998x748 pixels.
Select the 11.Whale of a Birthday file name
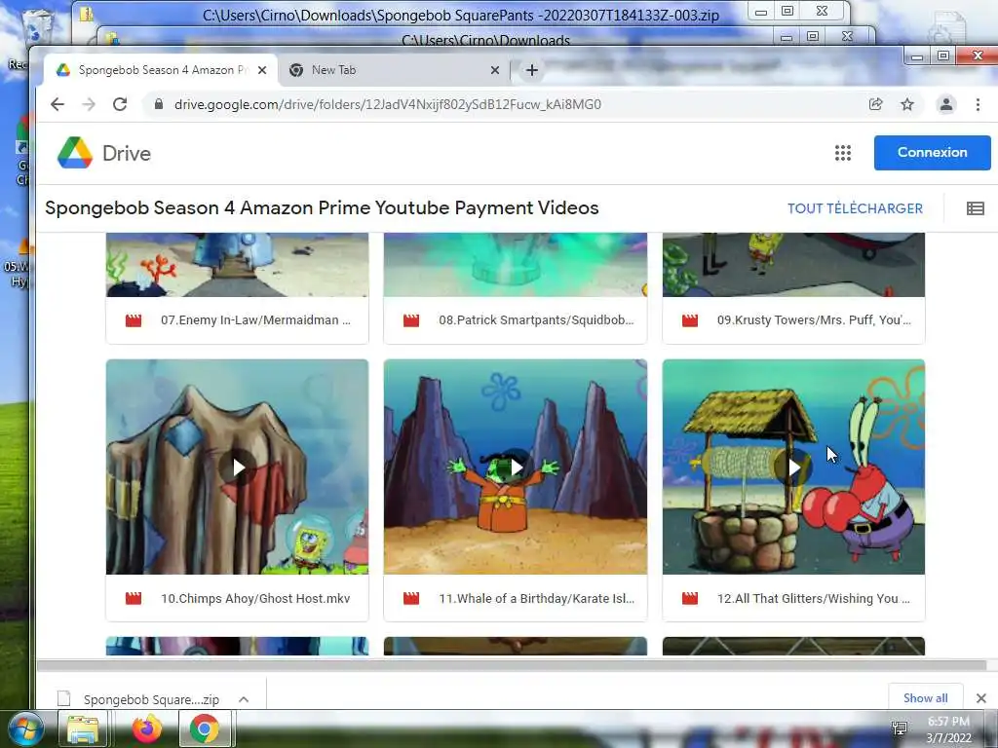click(537, 599)
